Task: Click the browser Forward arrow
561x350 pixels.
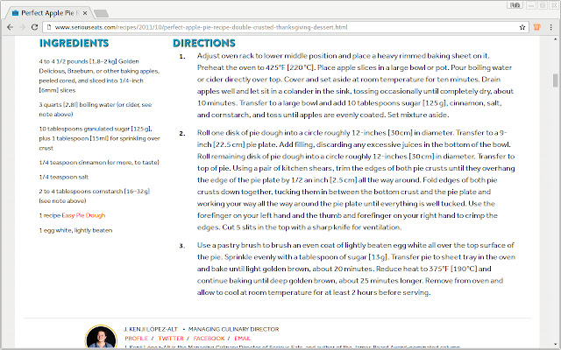Action: point(22,27)
